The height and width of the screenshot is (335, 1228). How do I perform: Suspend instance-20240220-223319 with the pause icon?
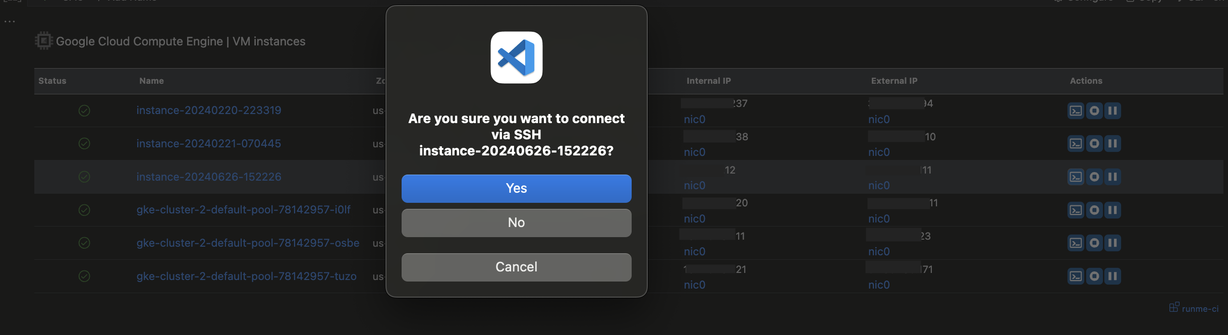(x=1112, y=110)
